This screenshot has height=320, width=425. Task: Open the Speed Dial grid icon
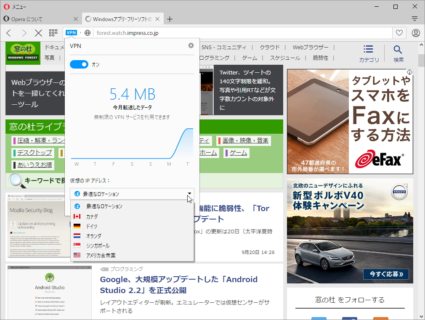[53, 33]
